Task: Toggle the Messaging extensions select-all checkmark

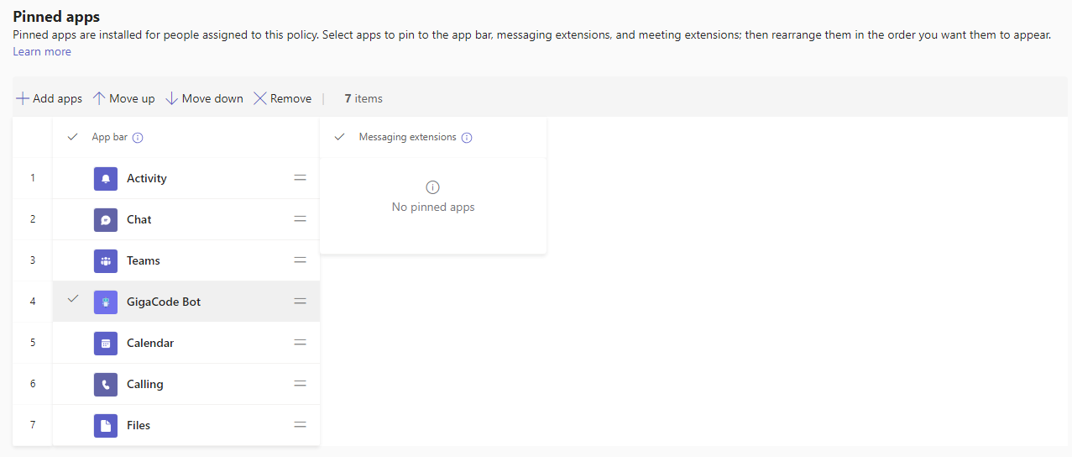Action: point(339,137)
